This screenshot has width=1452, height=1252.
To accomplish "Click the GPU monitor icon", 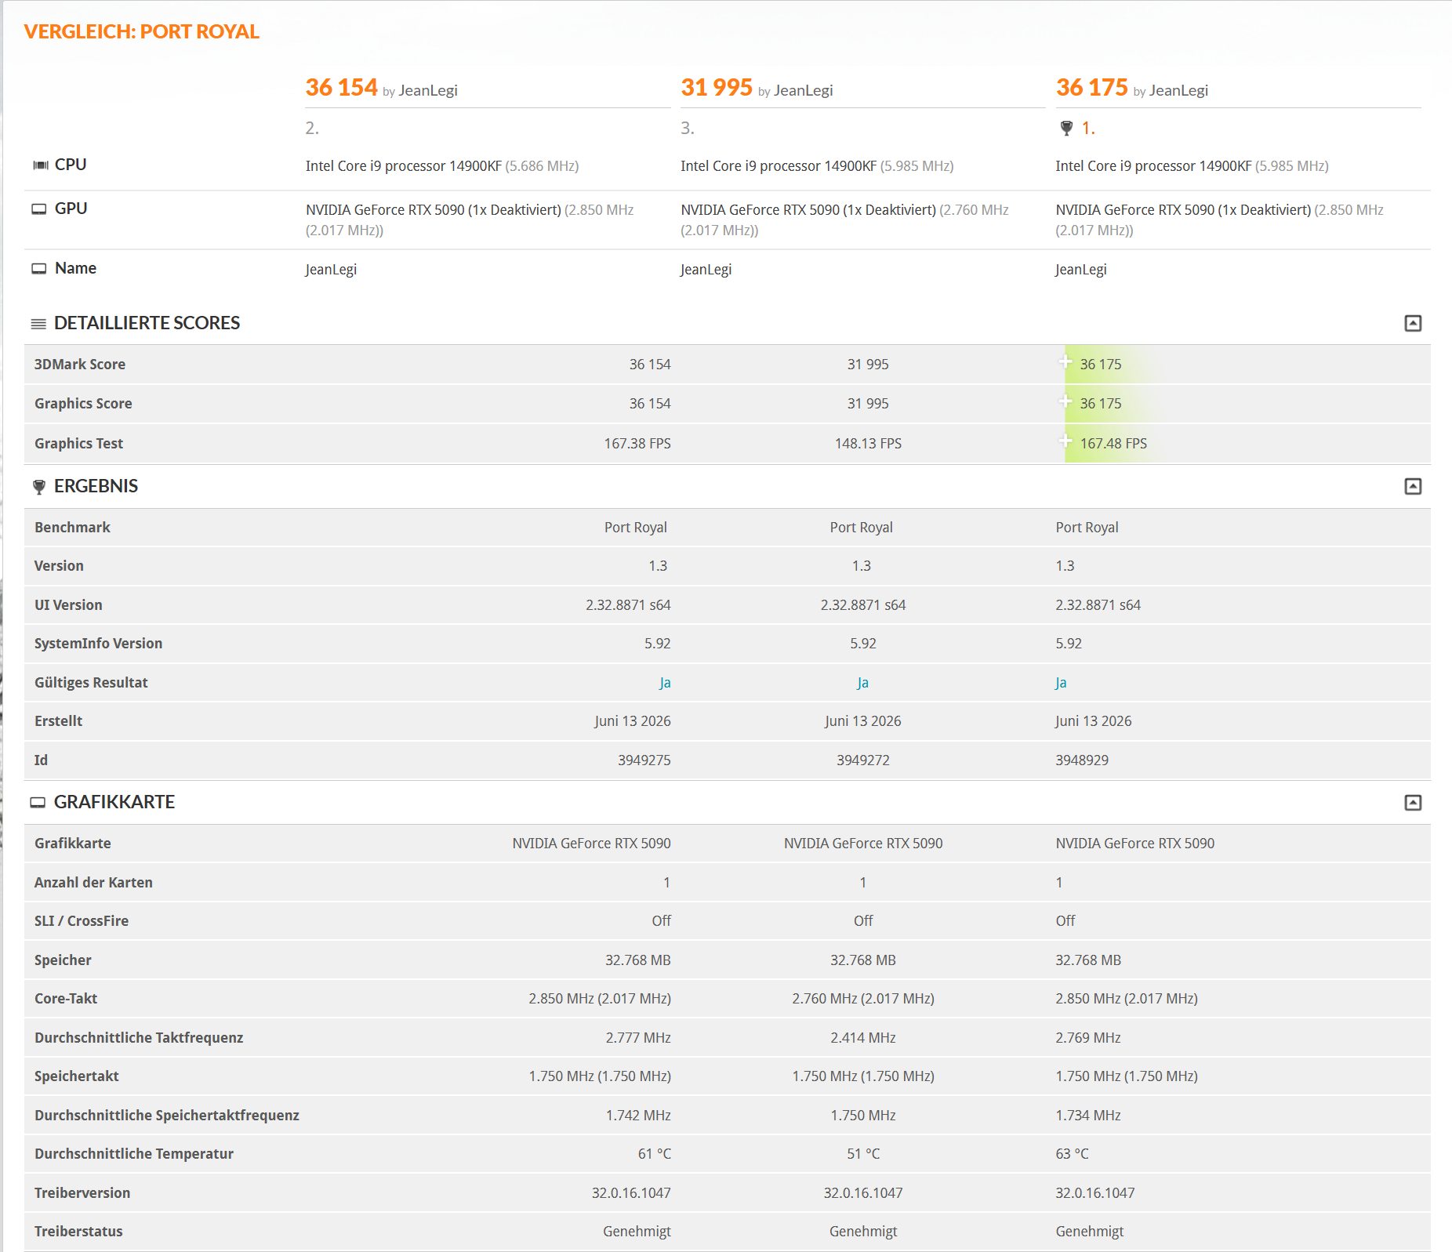I will (x=39, y=209).
